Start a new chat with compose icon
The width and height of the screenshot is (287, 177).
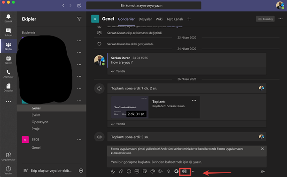(x=79, y=6)
